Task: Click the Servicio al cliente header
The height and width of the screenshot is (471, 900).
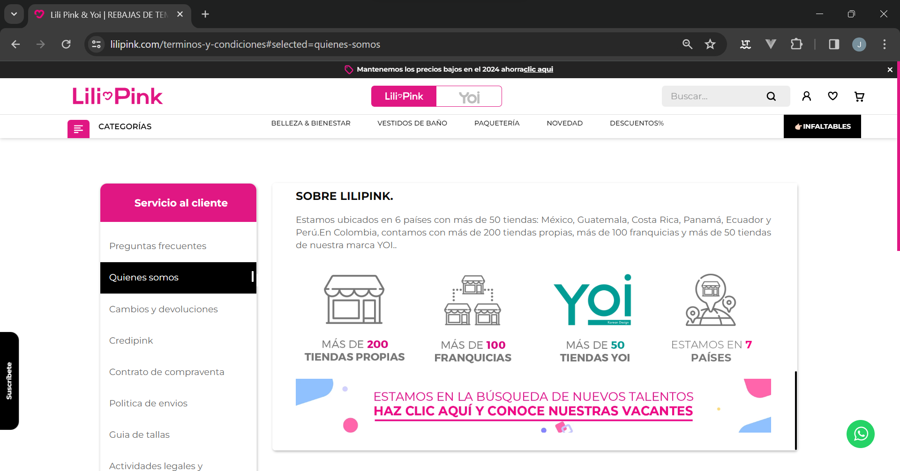Action: point(178,203)
